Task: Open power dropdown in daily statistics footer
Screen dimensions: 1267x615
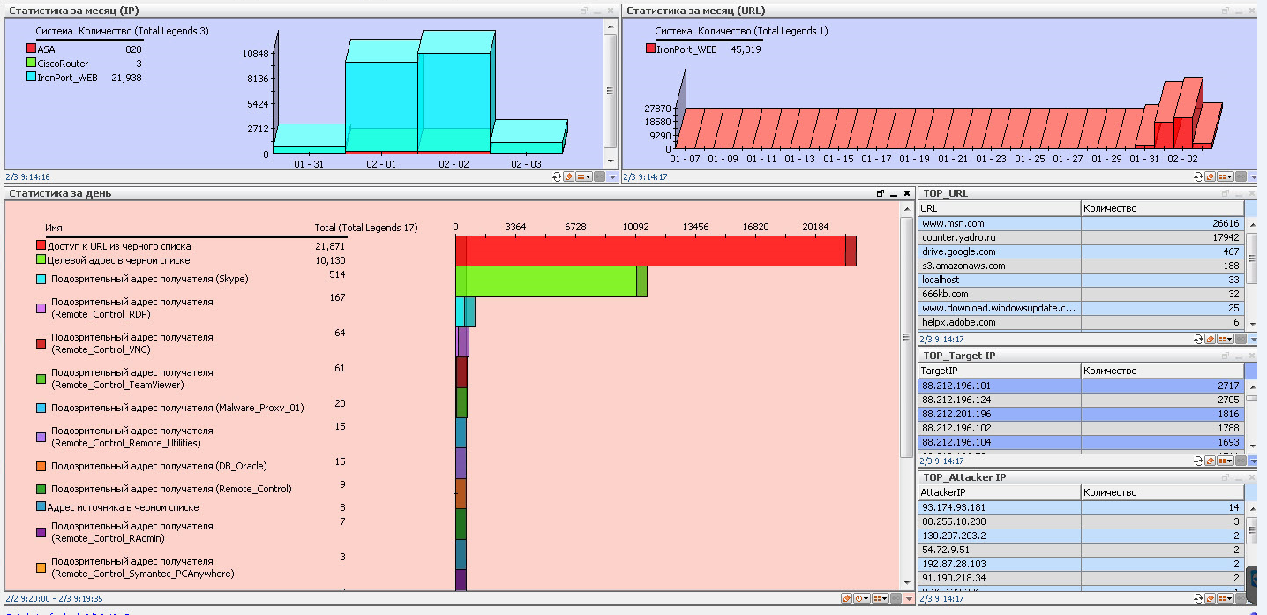Action: coord(863,598)
